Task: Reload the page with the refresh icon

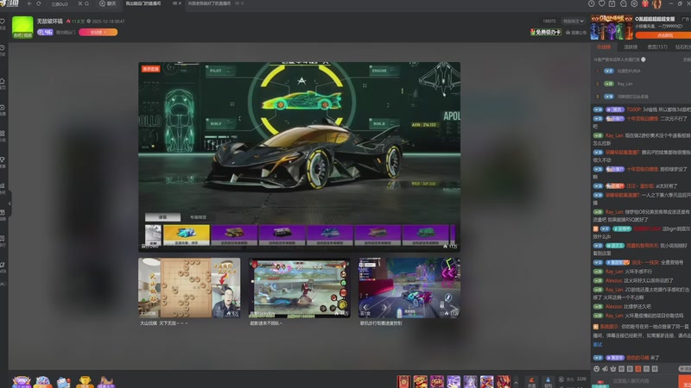Action: 39,3
